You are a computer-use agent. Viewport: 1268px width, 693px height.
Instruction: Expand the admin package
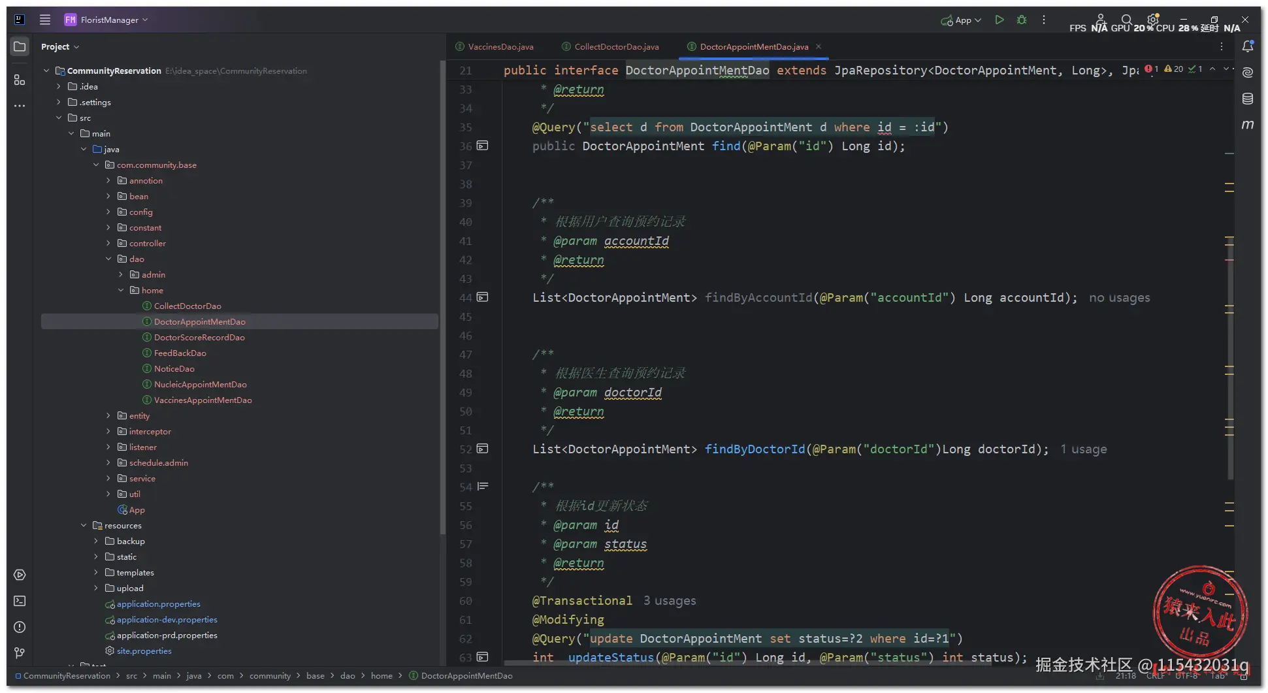click(x=121, y=274)
